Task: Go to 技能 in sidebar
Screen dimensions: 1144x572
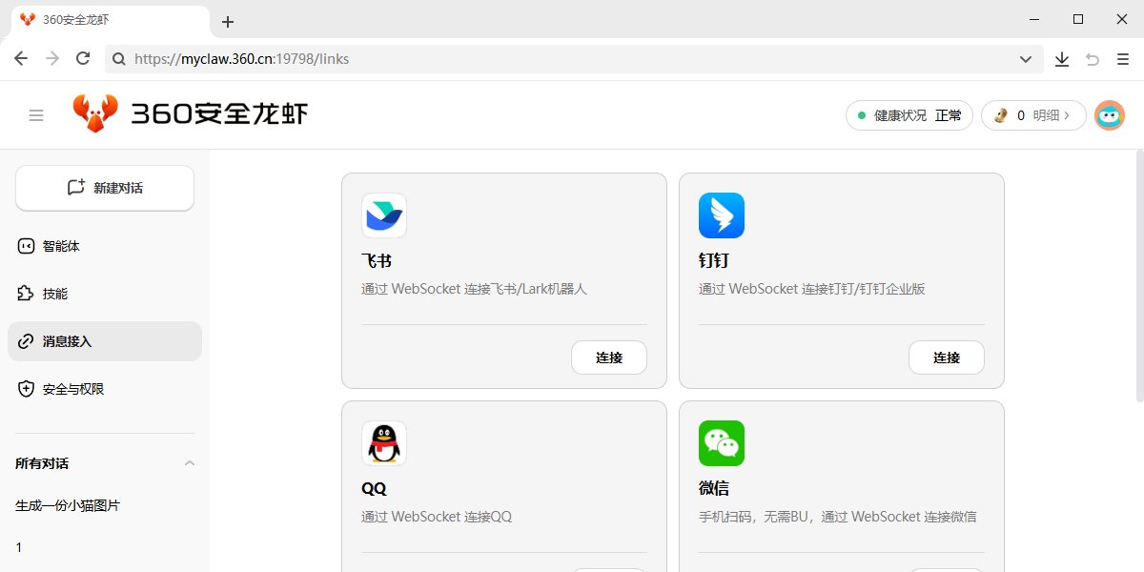Action: (55, 294)
